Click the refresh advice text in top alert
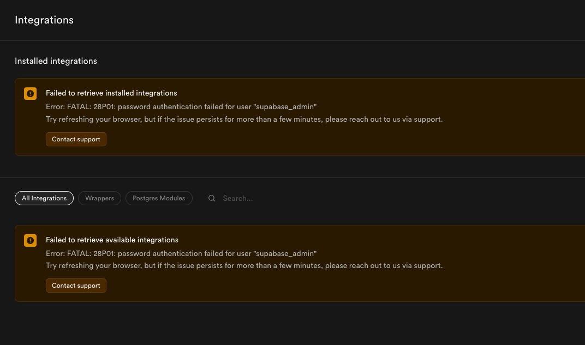 (x=244, y=119)
